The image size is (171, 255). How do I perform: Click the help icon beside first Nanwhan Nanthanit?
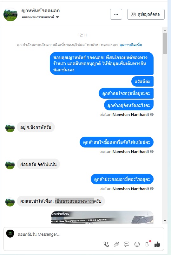coord(152,114)
